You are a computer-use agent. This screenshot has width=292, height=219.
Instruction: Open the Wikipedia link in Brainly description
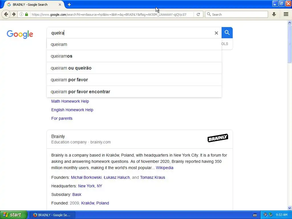pyautogui.click(x=165, y=168)
